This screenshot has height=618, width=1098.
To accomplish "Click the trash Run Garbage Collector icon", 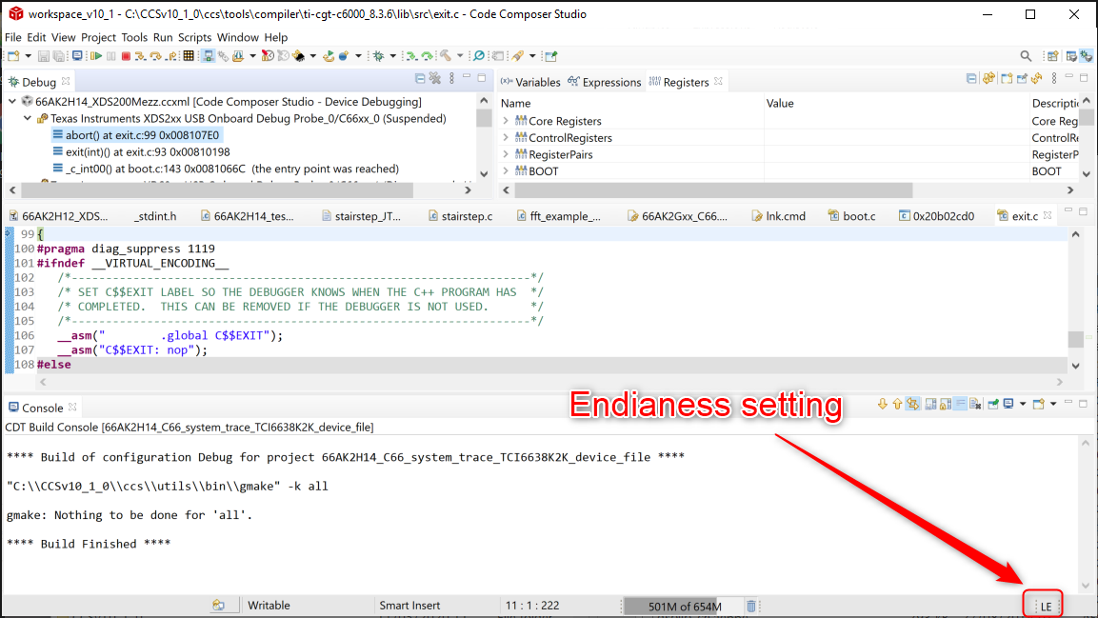I will coord(751,607).
